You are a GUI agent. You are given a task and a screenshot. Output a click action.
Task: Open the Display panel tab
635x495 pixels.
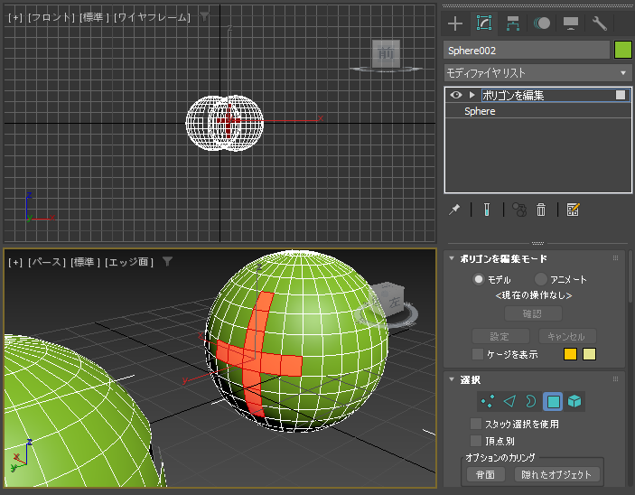[571, 23]
